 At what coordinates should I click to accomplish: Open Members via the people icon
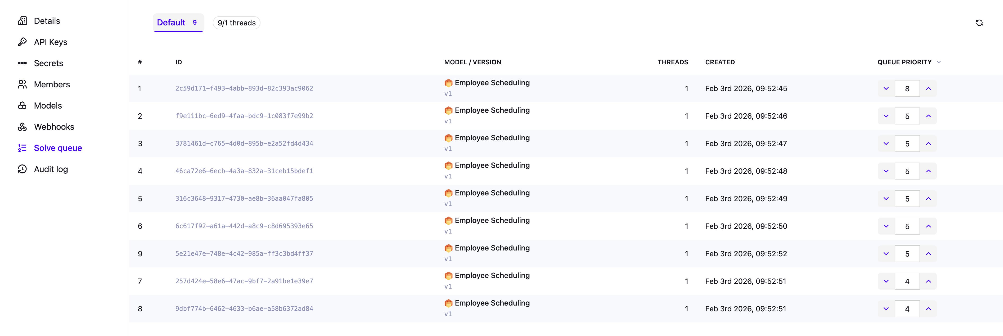(22, 84)
